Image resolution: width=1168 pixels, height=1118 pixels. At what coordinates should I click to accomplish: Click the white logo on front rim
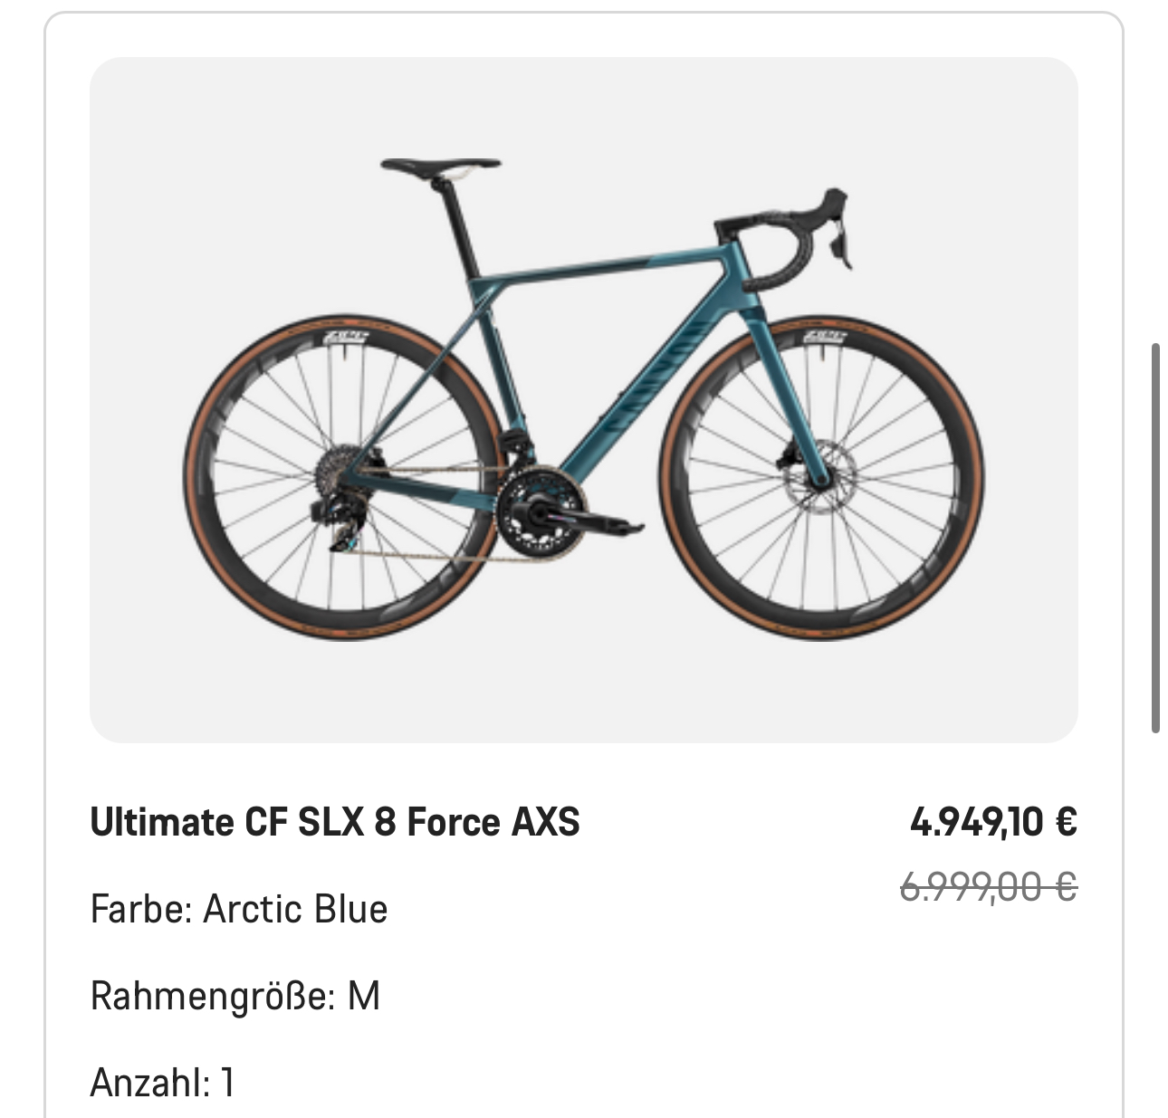(x=825, y=338)
